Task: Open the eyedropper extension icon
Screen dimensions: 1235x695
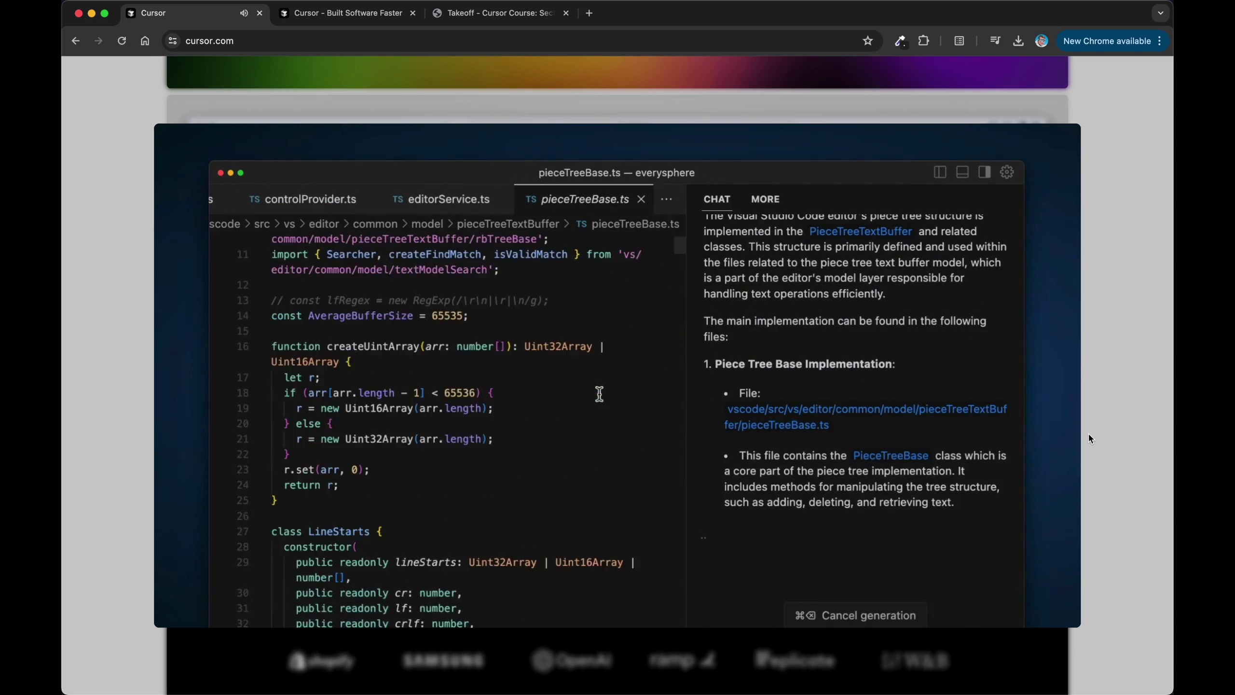Action: (900, 42)
